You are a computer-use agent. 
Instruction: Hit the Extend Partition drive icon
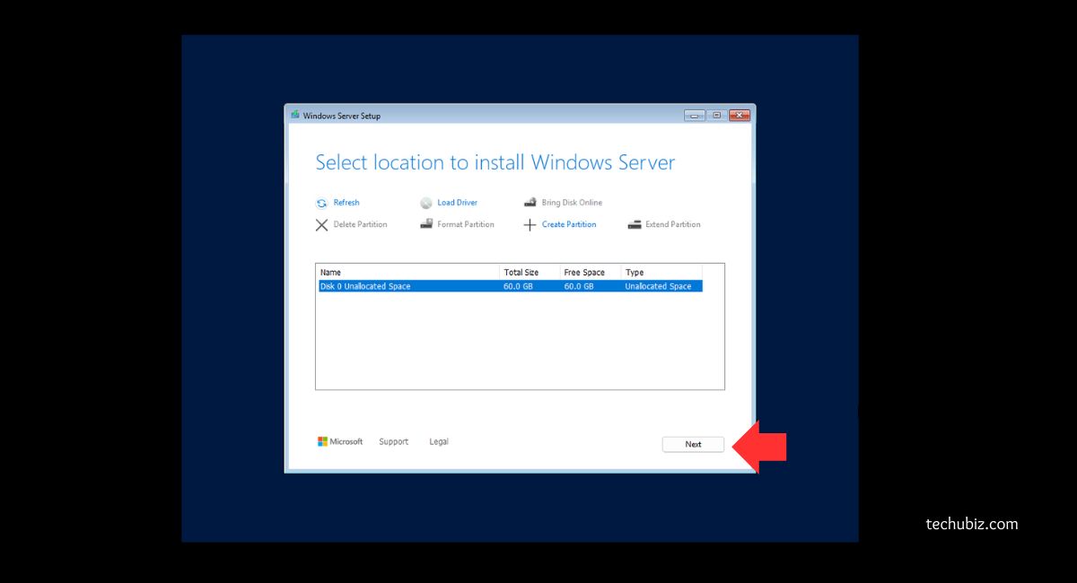[x=635, y=224]
